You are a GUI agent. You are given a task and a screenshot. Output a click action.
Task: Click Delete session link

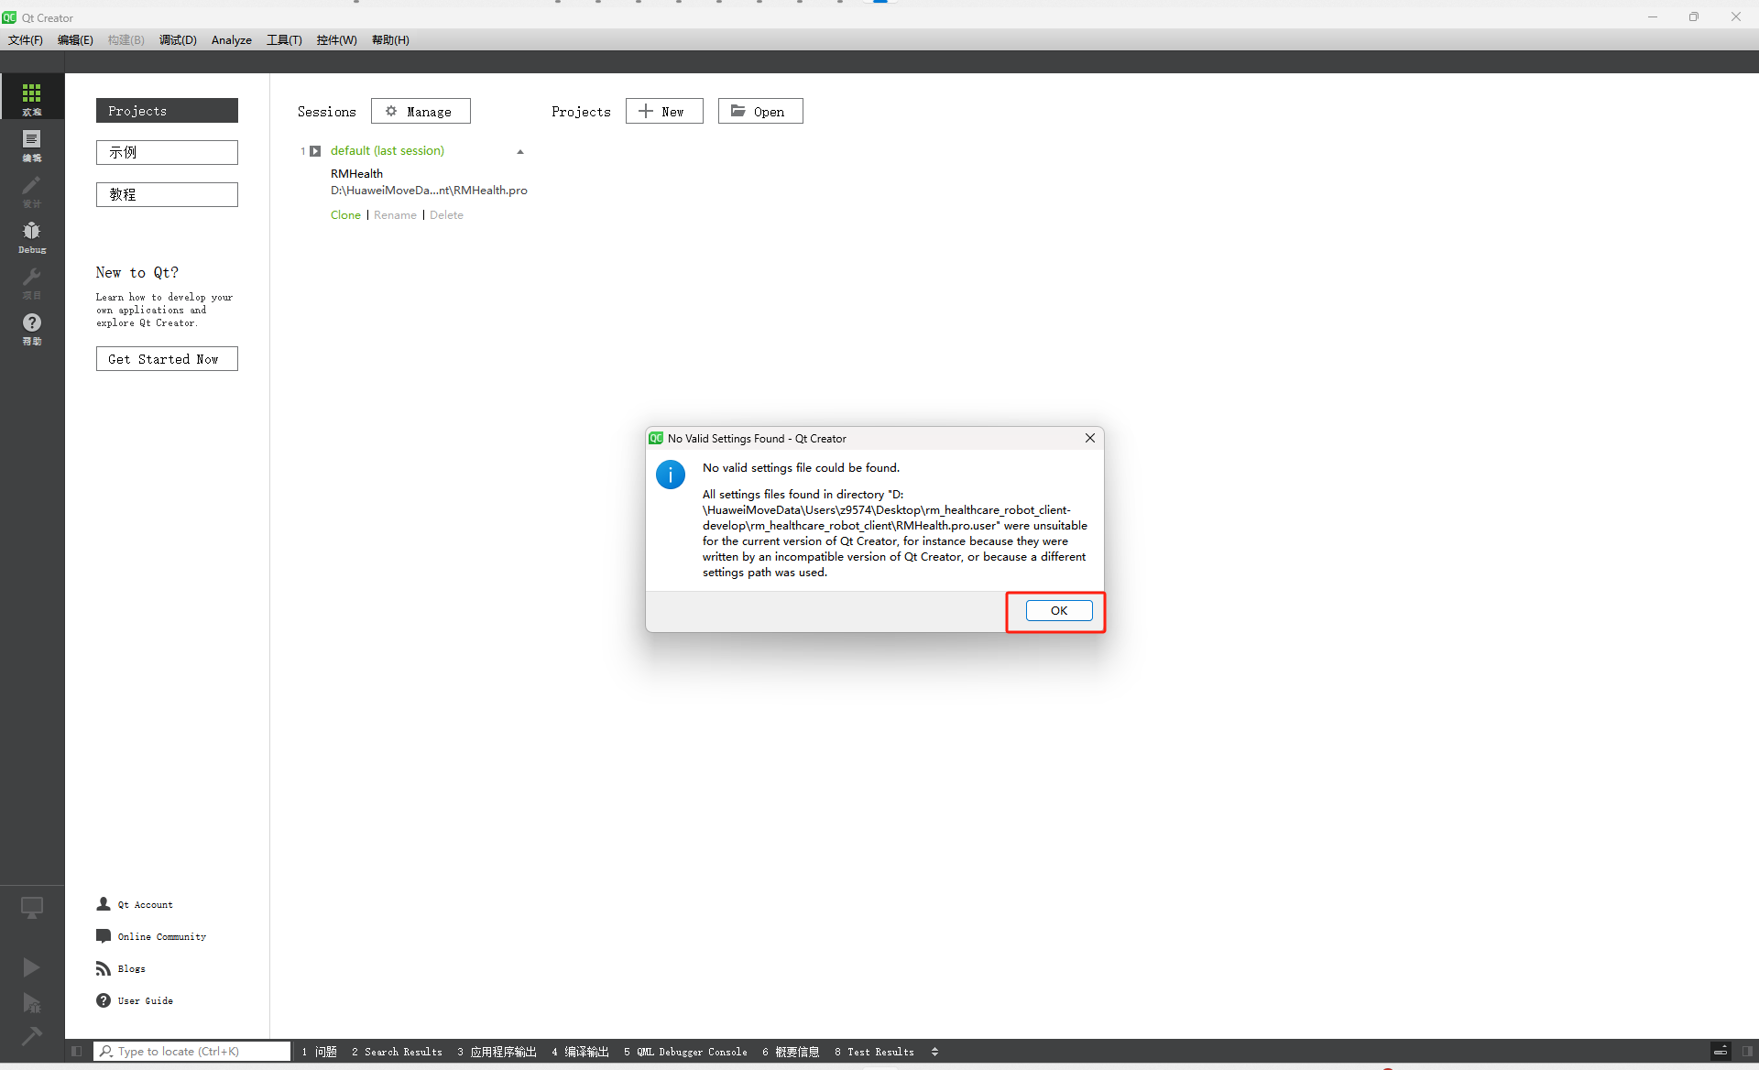click(x=446, y=215)
